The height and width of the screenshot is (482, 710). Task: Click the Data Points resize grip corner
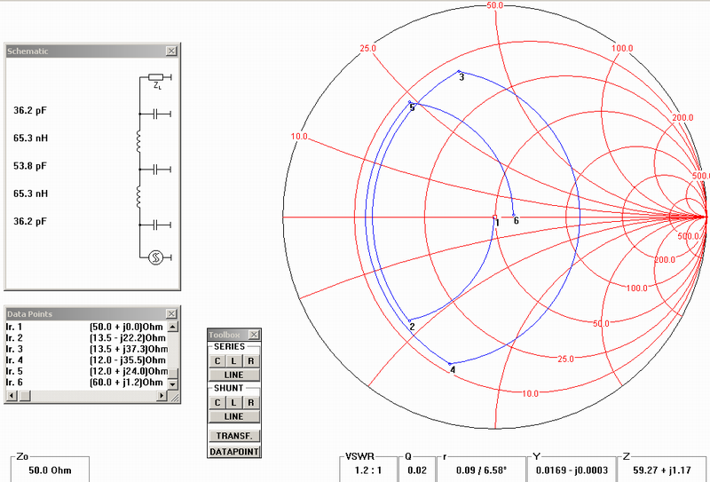(x=174, y=397)
